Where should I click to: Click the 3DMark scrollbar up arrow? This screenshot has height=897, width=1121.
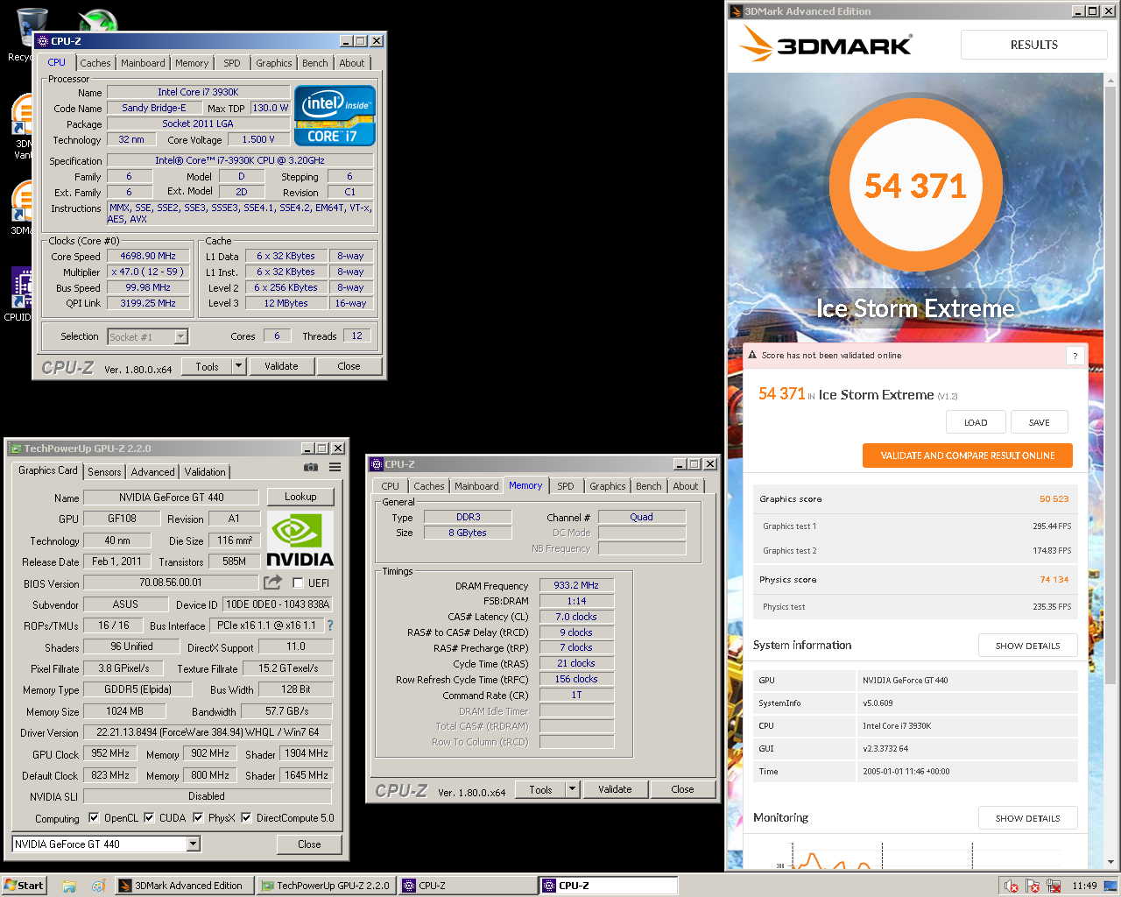click(x=1110, y=80)
